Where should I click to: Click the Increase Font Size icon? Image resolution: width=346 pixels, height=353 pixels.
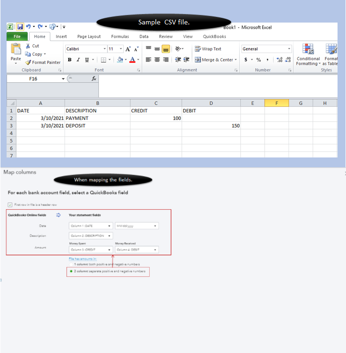point(128,49)
